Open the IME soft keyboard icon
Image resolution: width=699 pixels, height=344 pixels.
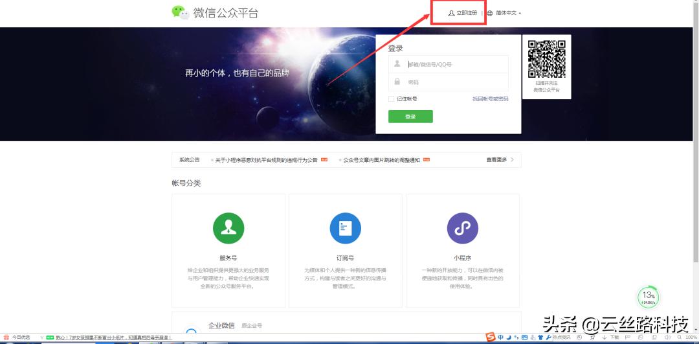(524, 337)
